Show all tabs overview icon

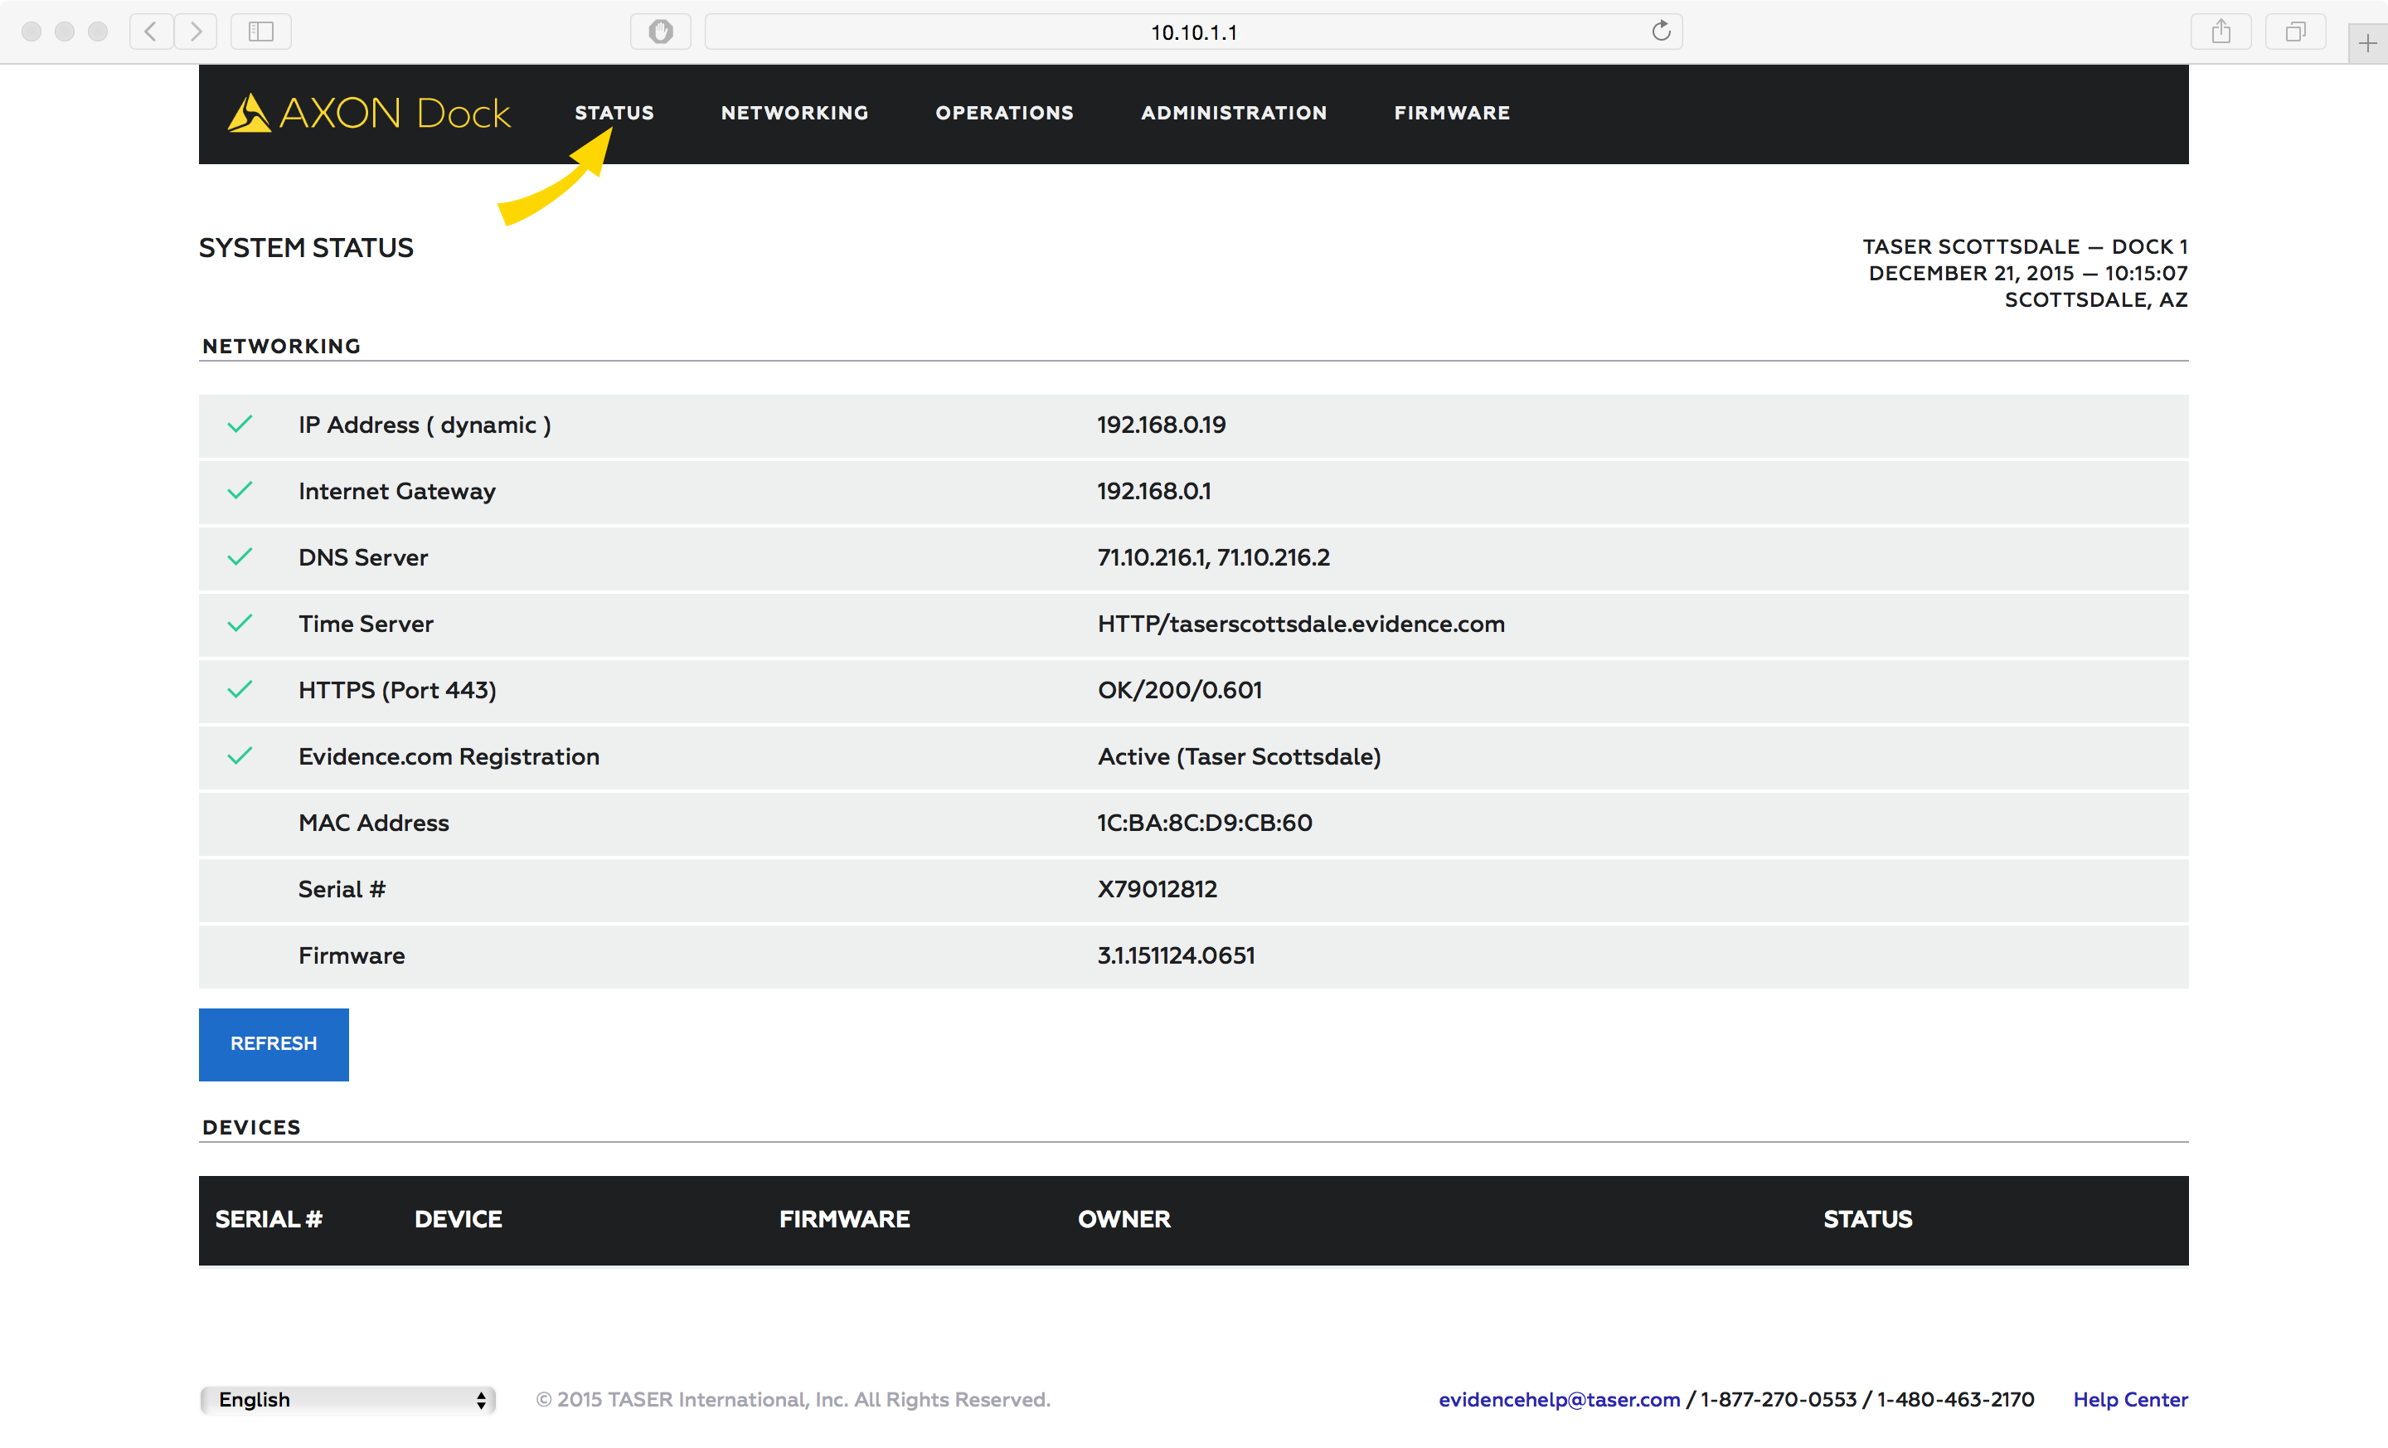click(x=2295, y=32)
